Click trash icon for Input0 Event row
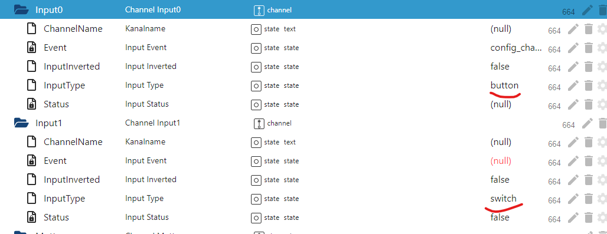The image size is (607, 234). pyautogui.click(x=589, y=48)
